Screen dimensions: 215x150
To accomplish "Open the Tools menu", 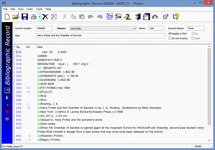I will [x=39, y=9].
